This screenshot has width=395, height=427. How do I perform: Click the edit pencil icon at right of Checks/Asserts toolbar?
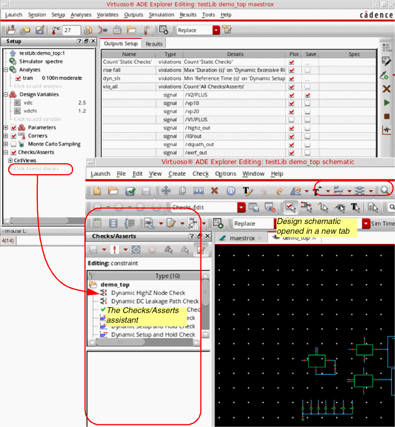click(201, 249)
